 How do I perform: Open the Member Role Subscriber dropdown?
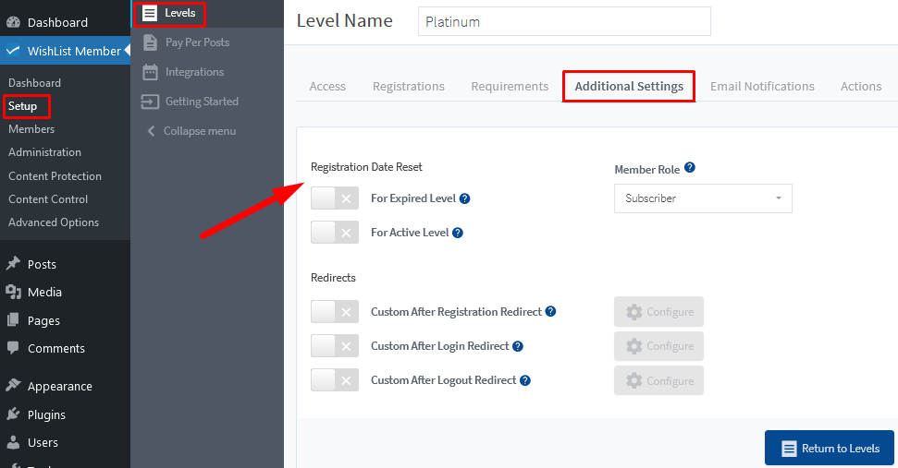[x=703, y=198]
